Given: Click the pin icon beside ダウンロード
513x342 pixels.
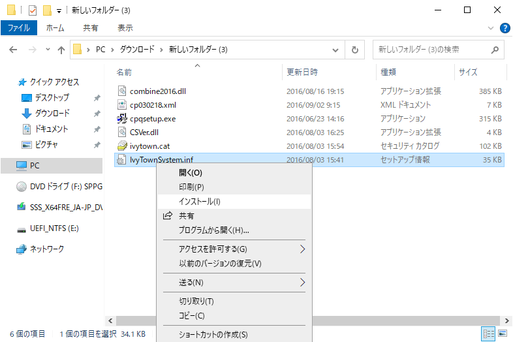Looking at the screenshot, I should coord(97,114).
